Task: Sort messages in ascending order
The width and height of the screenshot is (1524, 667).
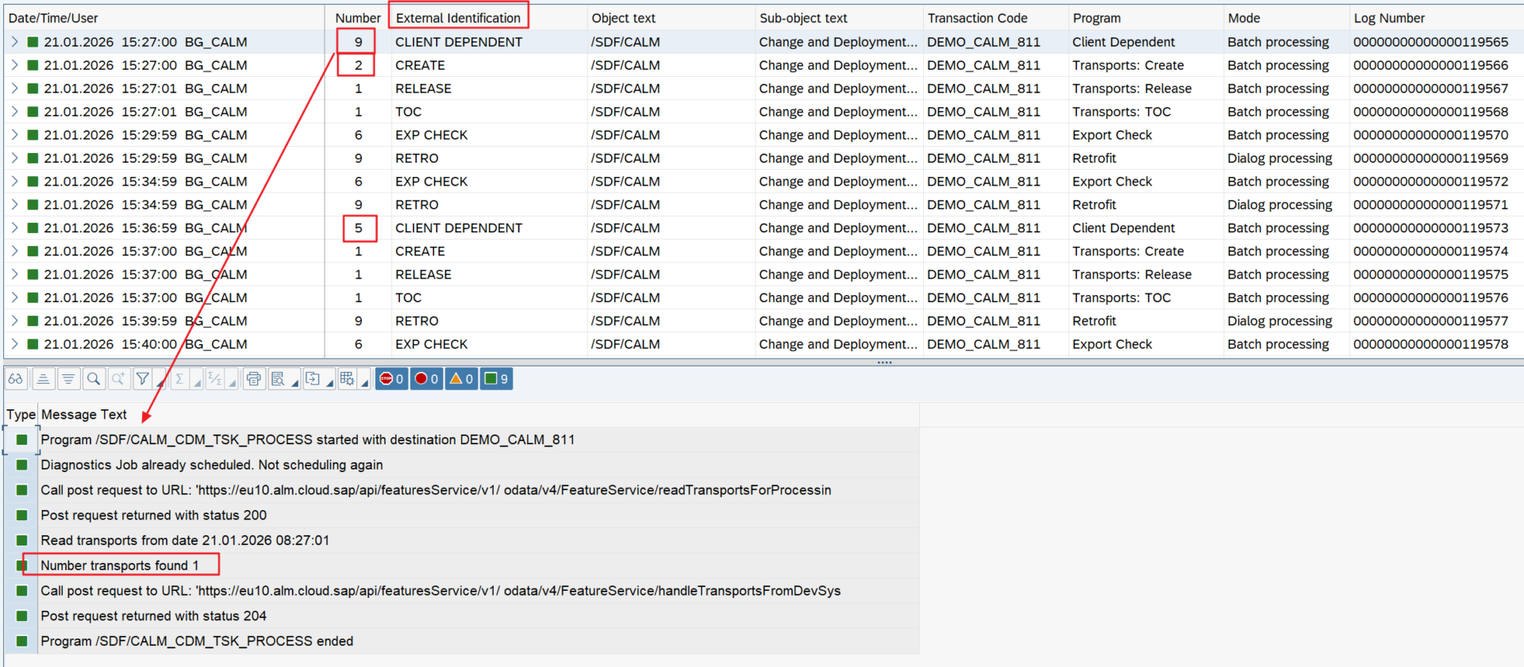Action: point(44,379)
